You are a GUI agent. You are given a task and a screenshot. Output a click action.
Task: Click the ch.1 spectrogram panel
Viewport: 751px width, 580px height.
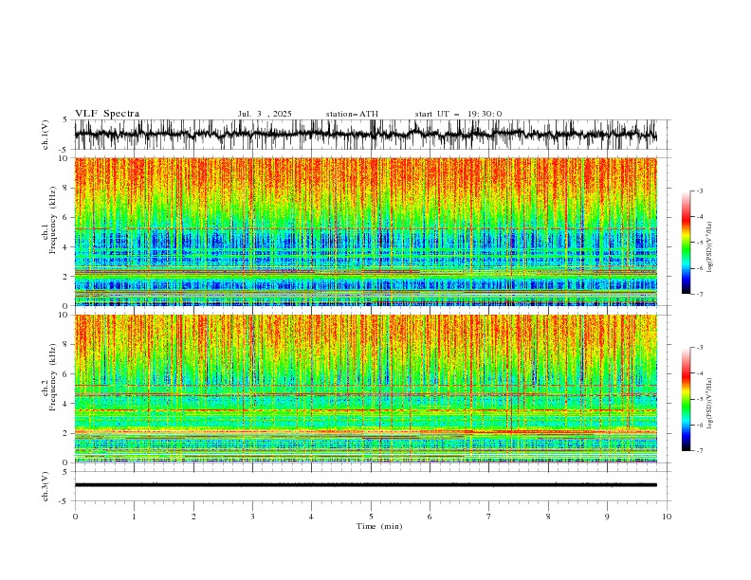tap(365, 231)
